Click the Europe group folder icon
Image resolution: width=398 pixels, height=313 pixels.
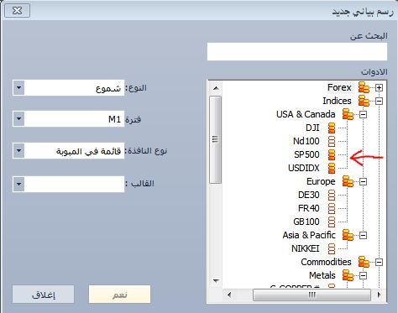348,181
